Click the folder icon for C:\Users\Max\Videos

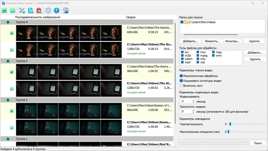186,22
